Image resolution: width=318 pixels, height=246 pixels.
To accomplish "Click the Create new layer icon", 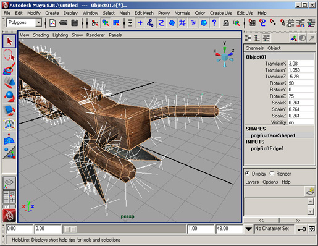I will [310, 192].
